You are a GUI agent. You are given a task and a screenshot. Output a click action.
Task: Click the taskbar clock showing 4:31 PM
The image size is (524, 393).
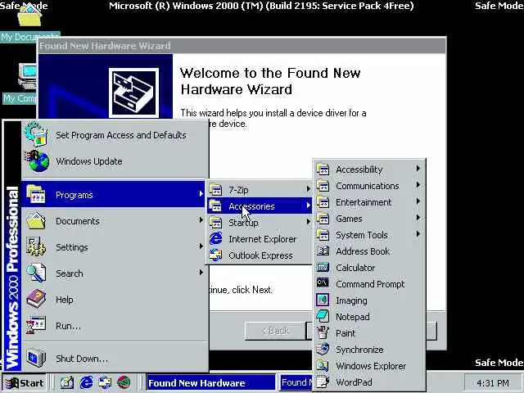tap(493, 382)
